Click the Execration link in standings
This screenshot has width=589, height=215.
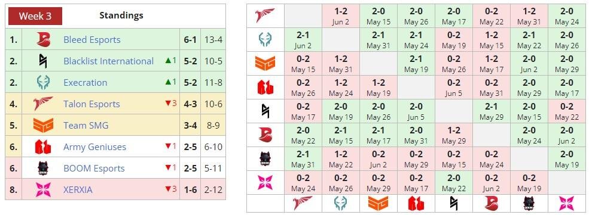[86, 82]
